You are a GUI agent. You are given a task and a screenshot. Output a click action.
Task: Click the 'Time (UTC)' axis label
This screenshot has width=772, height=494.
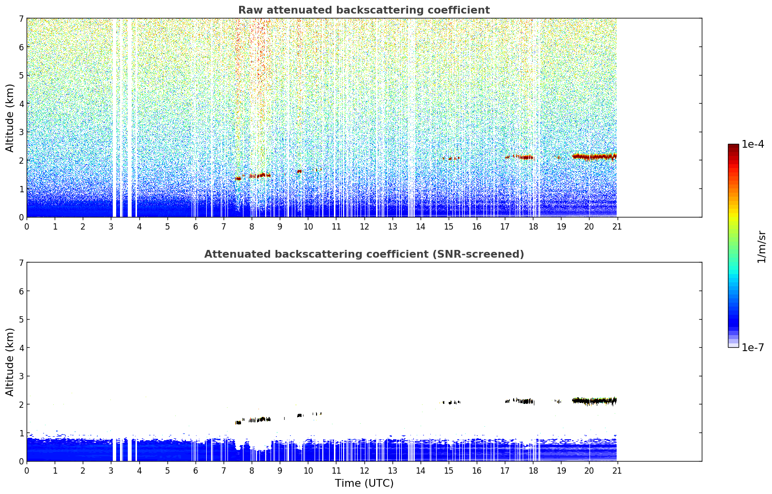pos(364,483)
